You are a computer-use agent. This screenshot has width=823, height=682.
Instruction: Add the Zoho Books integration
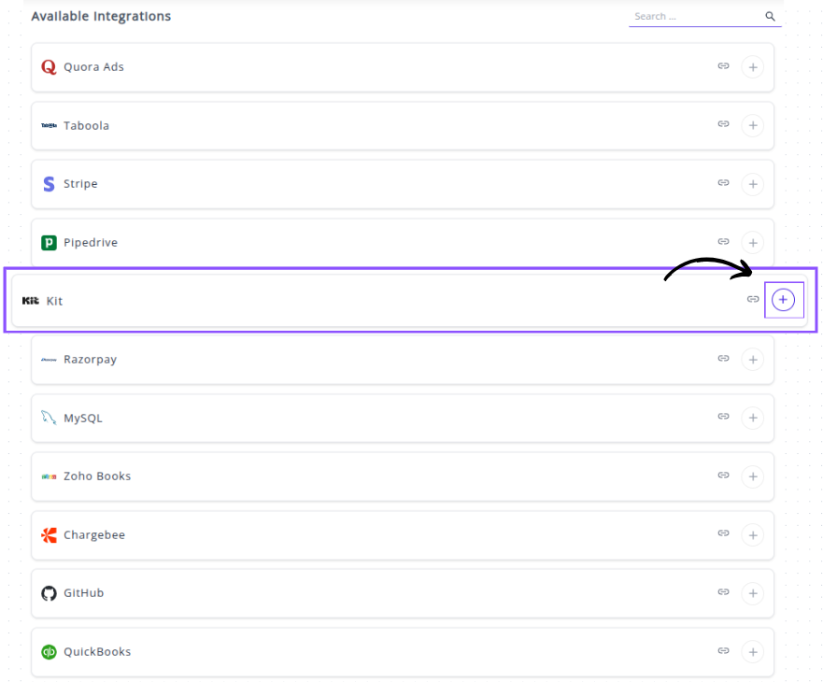point(752,476)
